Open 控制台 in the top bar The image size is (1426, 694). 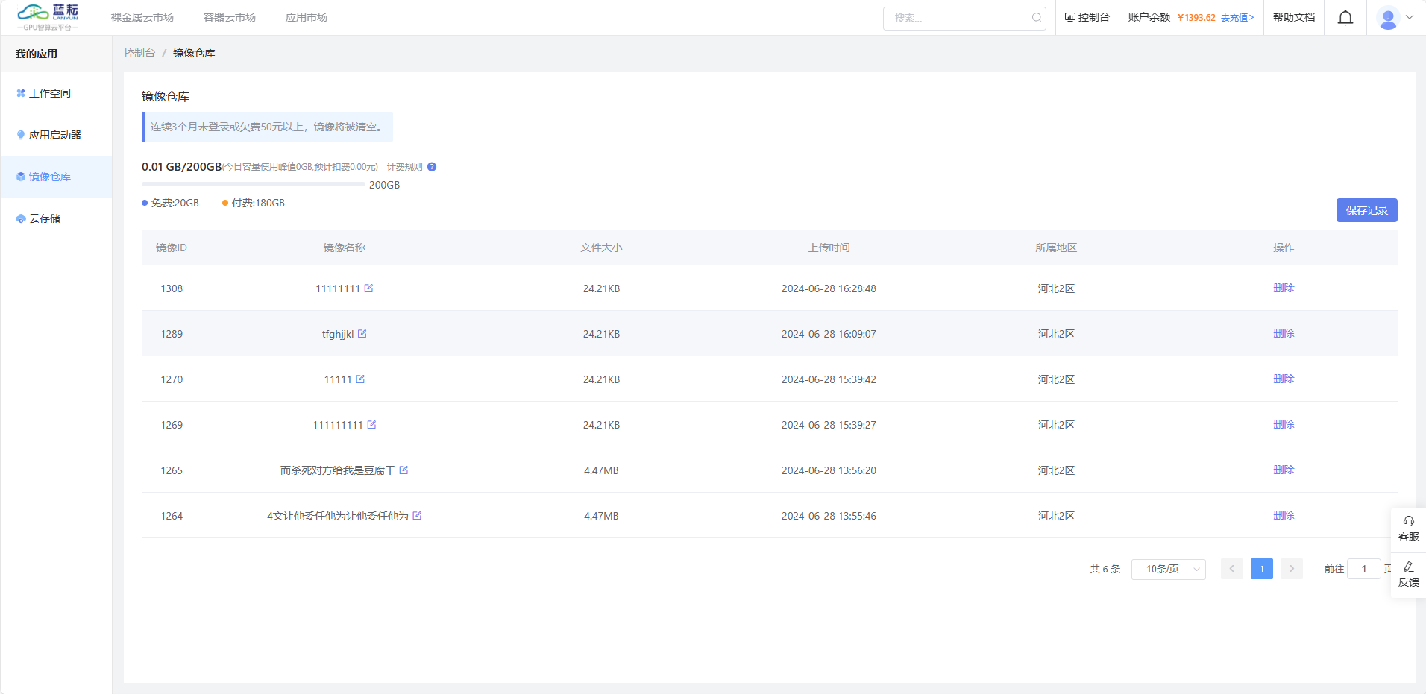tap(1087, 17)
